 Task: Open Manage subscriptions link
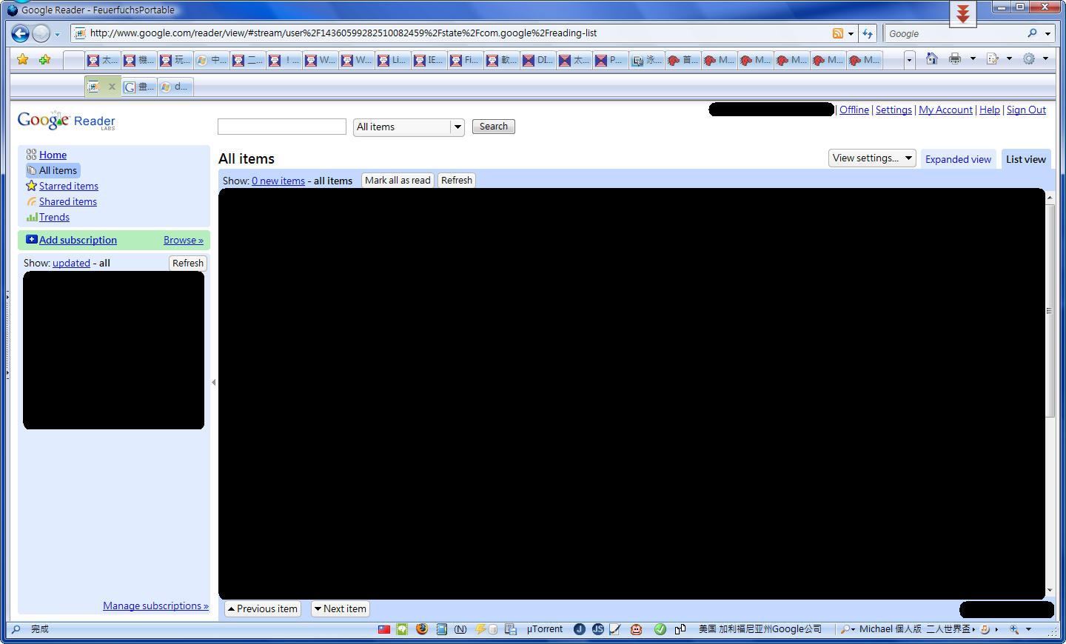point(155,606)
